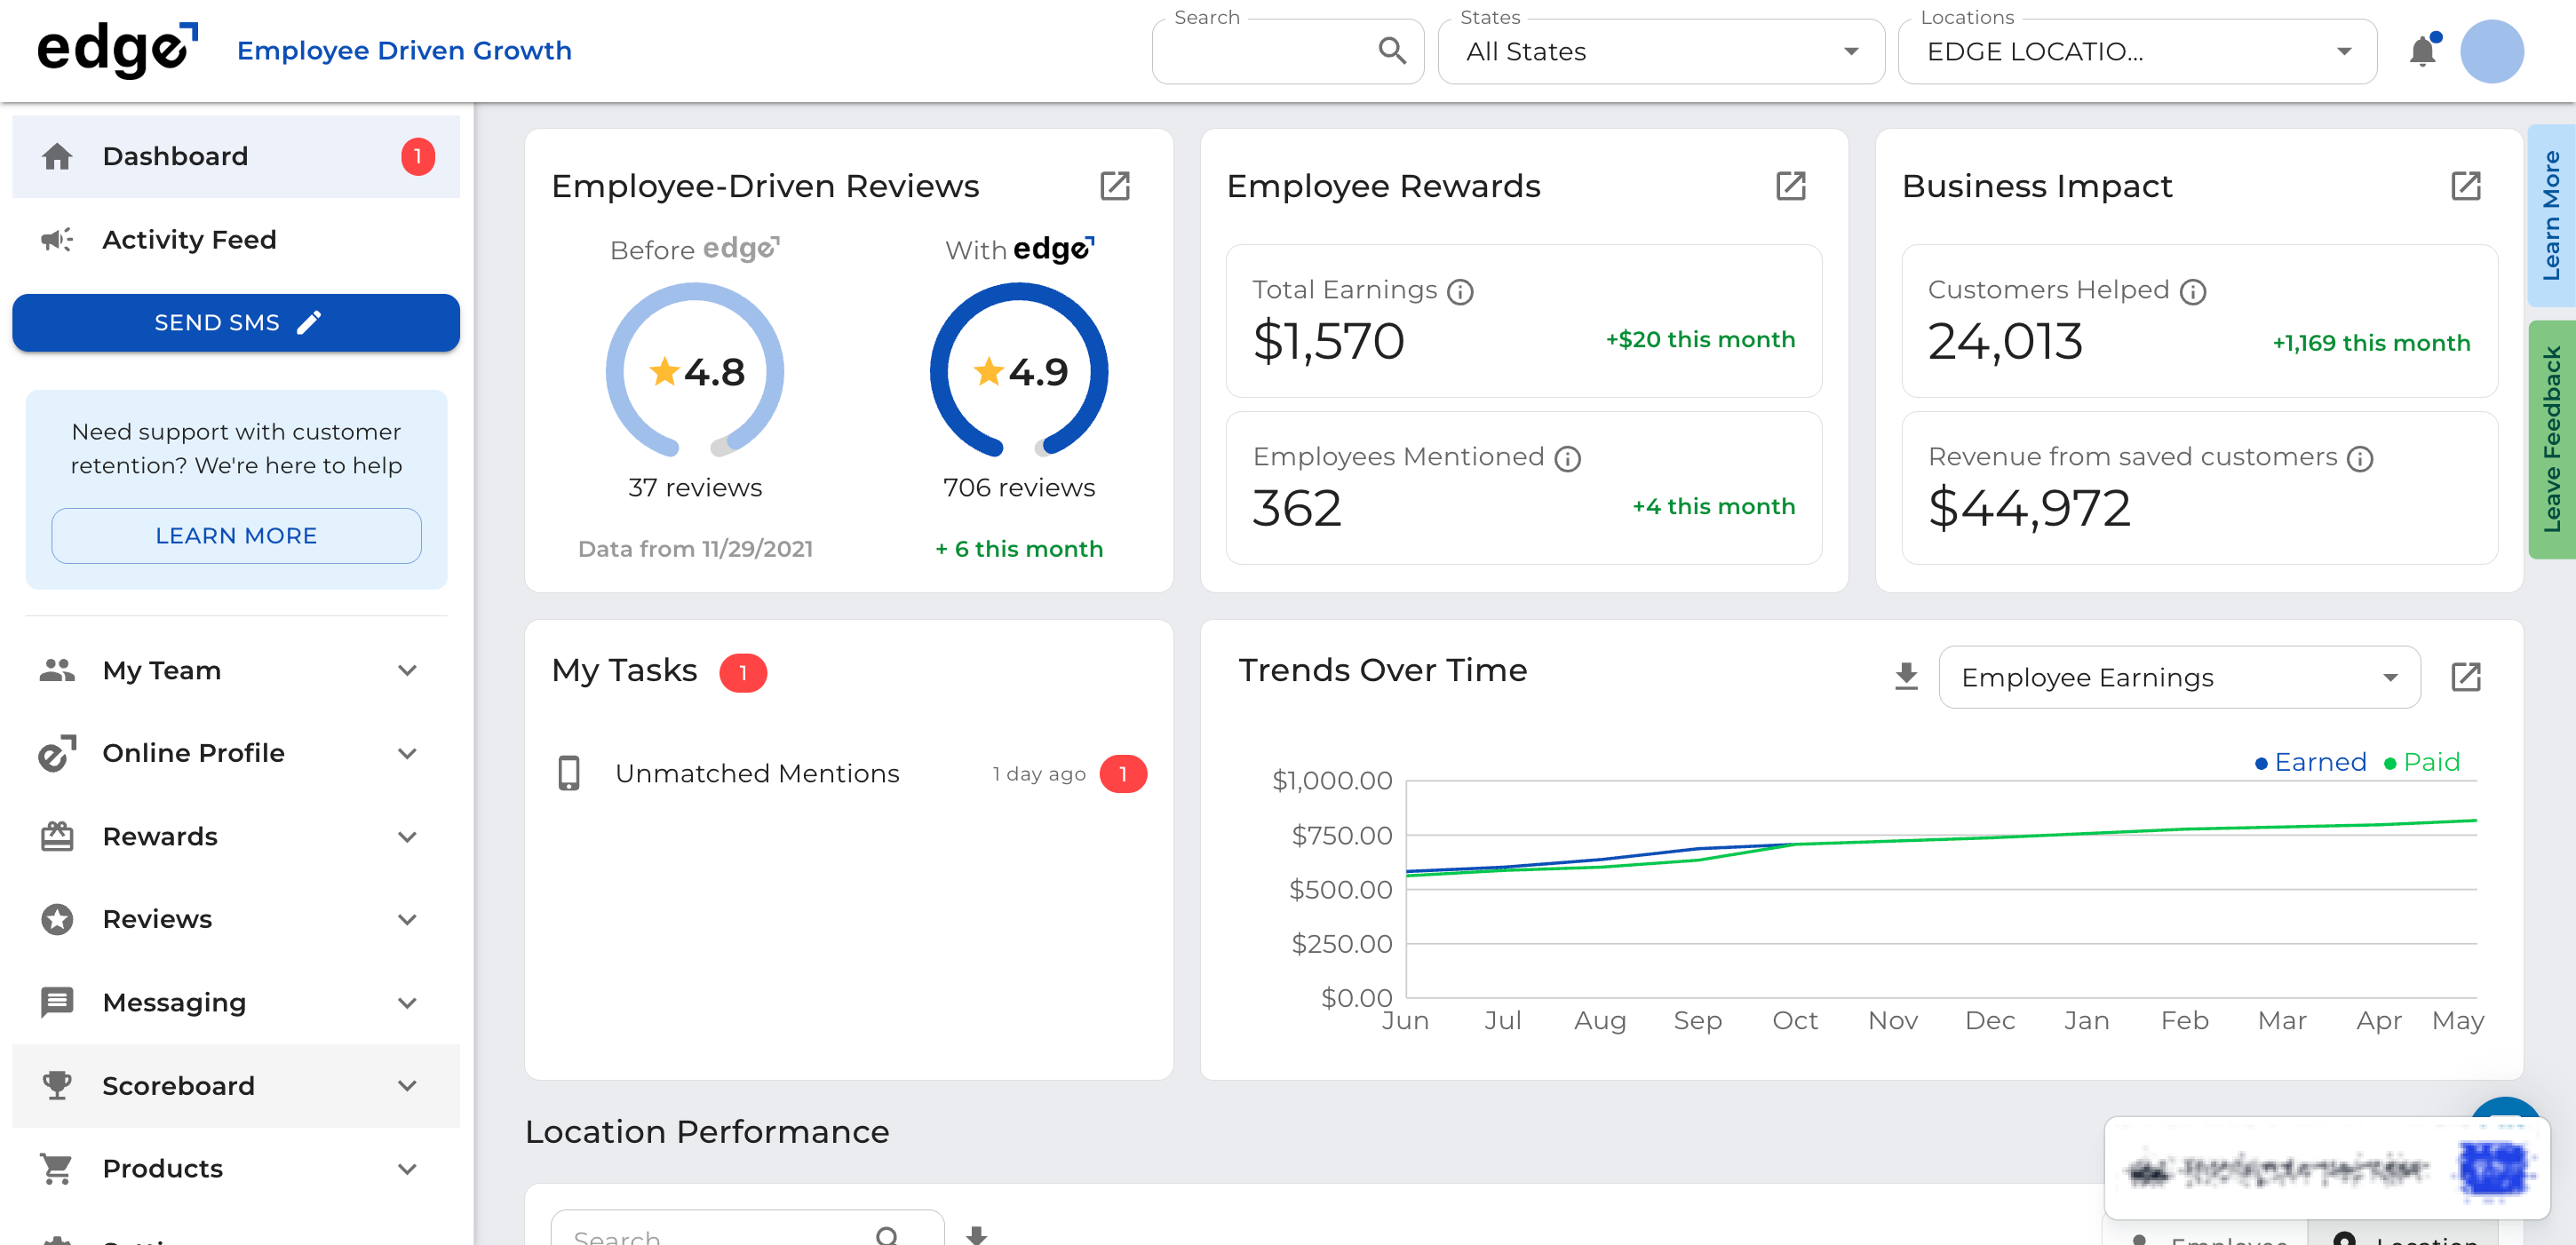Click the Rewards gift icon
This screenshot has height=1245, width=2576.
click(x=57, y=836)
